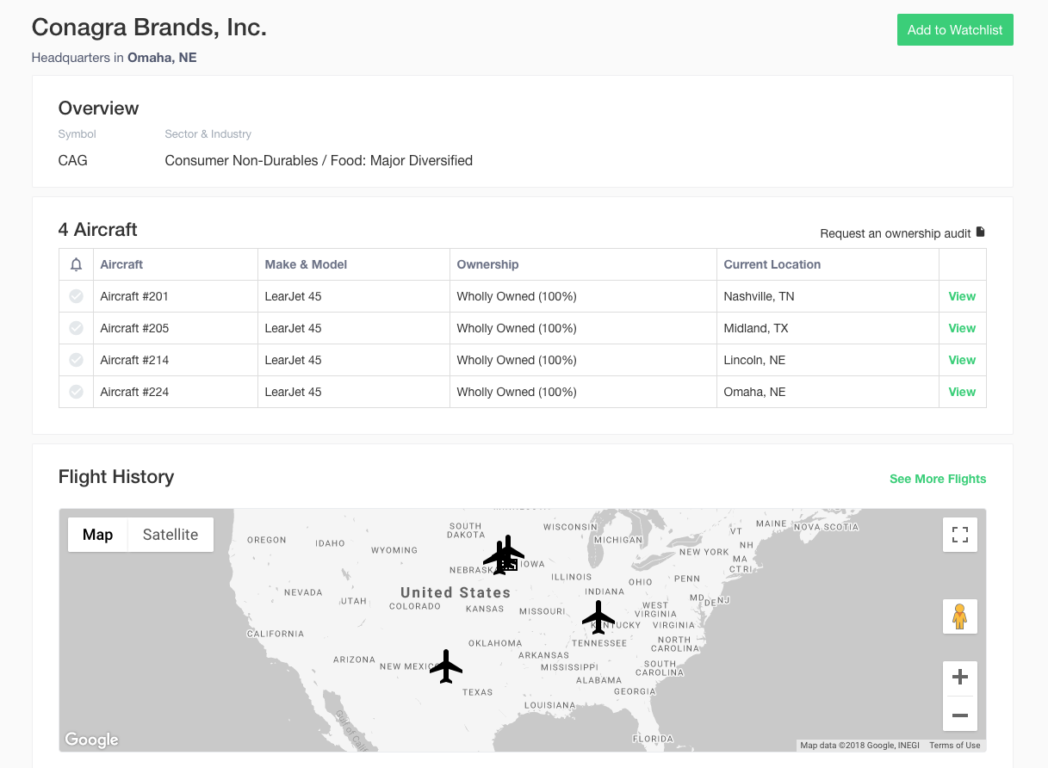Click the airplane marker cluster over Nebraska

tap(505, 554)
